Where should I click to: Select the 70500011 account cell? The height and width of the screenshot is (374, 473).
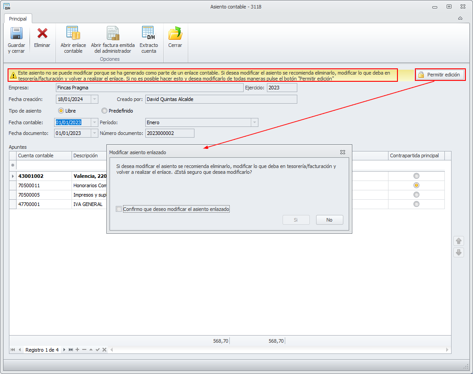(x=44, y=185)
